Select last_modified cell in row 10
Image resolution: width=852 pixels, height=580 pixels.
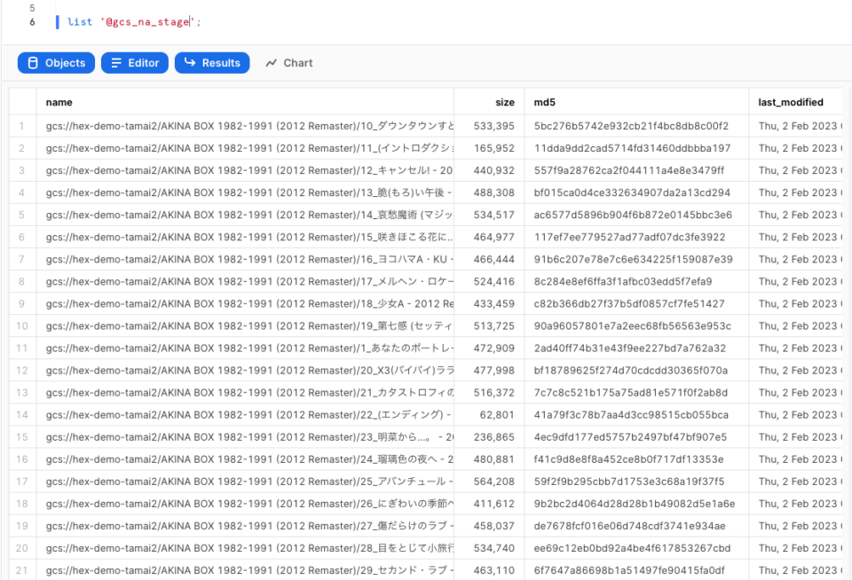tap(796, 326)
